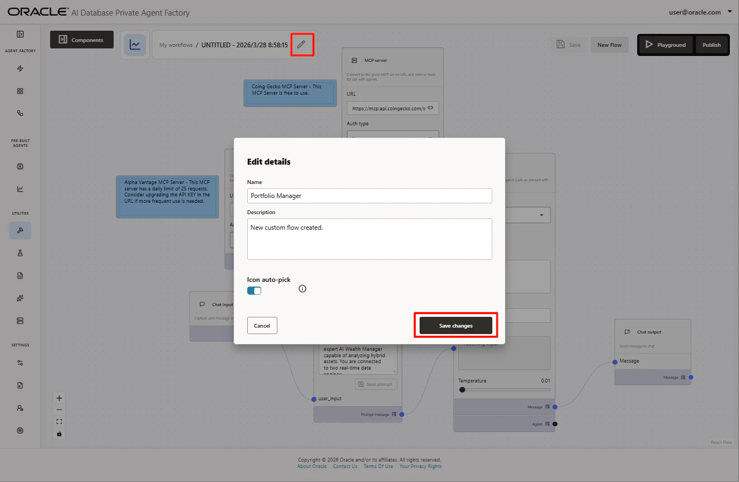Click the My workflows breadcrumb
The height and width of the screenshot is (482, 739).
click(x=176, y=45)
